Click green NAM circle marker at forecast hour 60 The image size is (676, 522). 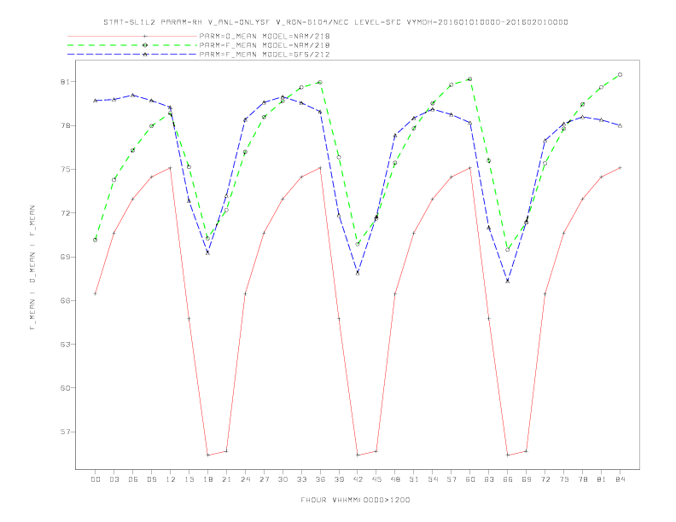(470, 78)
